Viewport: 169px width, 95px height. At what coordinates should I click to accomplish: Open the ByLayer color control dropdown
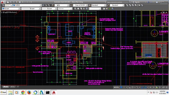(19, 8)
